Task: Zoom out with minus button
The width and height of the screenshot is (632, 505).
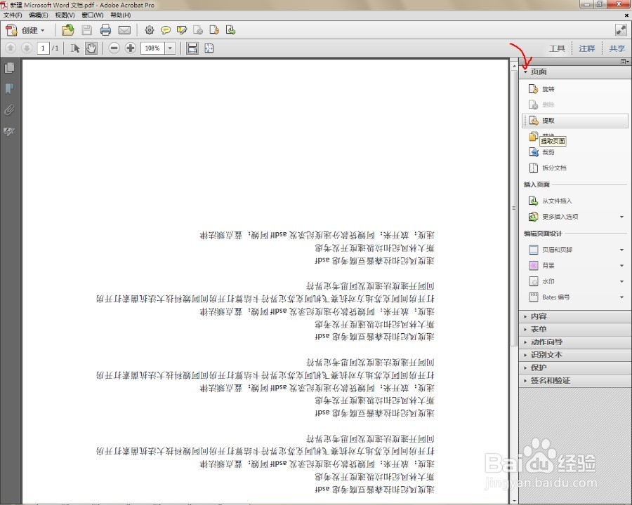Action: (x=114, y=48)
